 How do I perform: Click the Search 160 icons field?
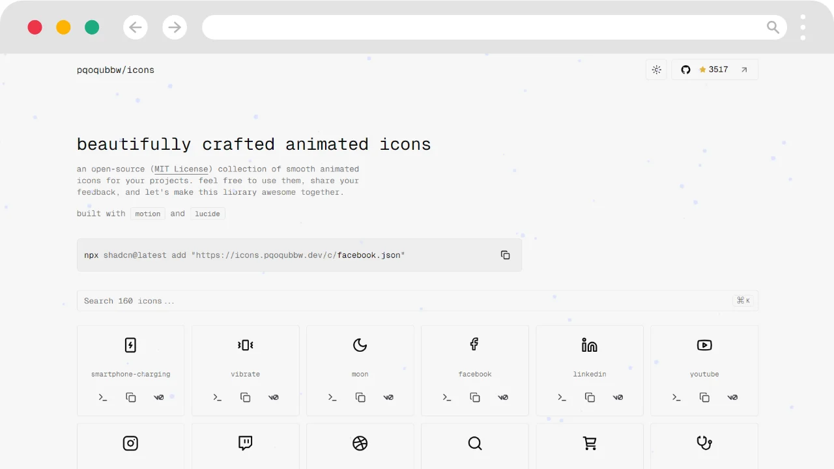(404, 301)
